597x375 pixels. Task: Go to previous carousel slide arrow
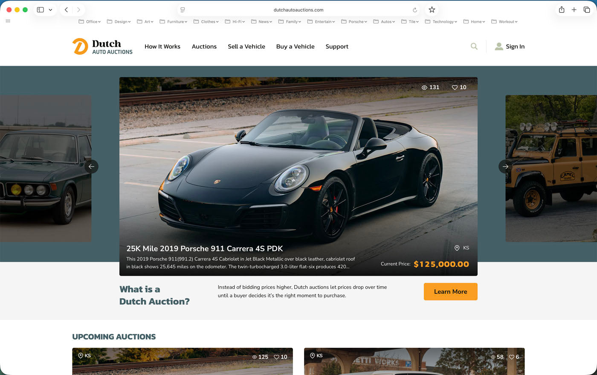(91, 167)
